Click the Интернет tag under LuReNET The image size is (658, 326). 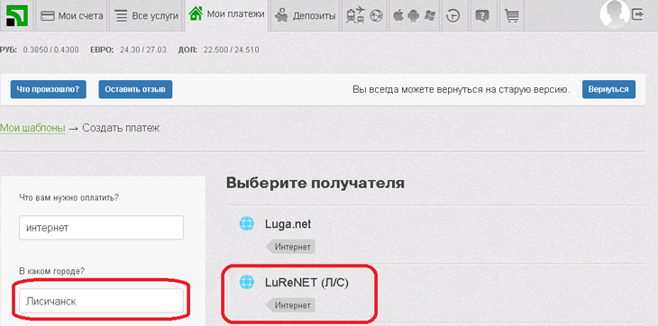291,305
